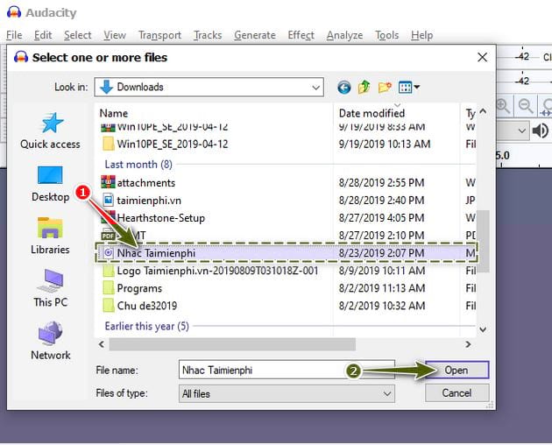Click the taimienphi.vn image file icon
Viewport: 552px width, 445px height.
[x=108, y=200]
